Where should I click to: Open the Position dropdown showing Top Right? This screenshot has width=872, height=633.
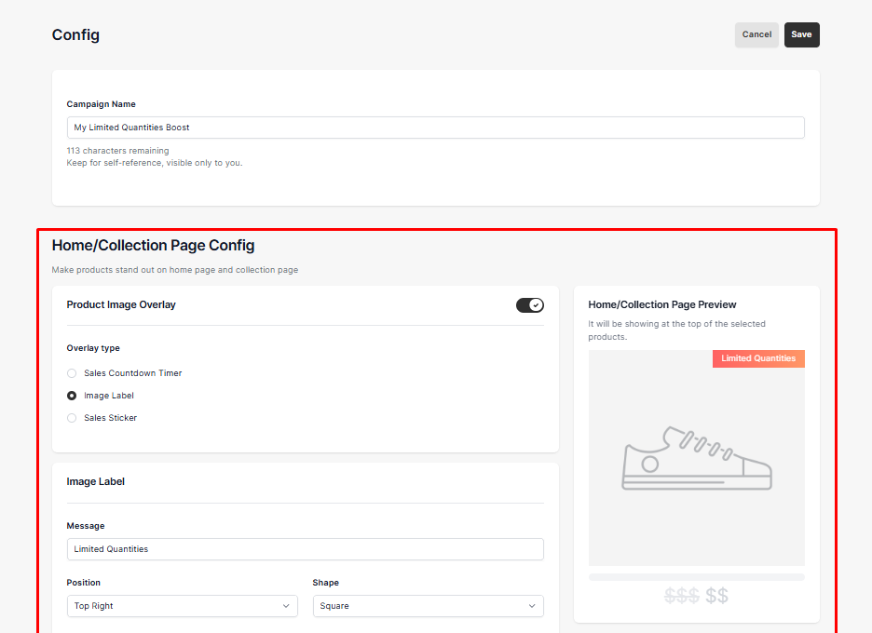point(183,606)
